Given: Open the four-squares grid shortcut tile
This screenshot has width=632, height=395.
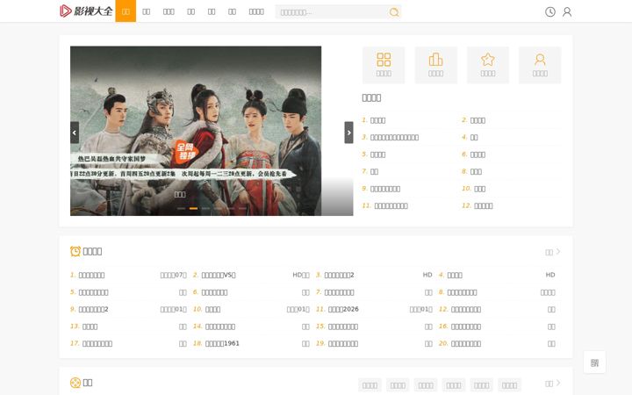Looking at the screenshot, I should 384,65.
